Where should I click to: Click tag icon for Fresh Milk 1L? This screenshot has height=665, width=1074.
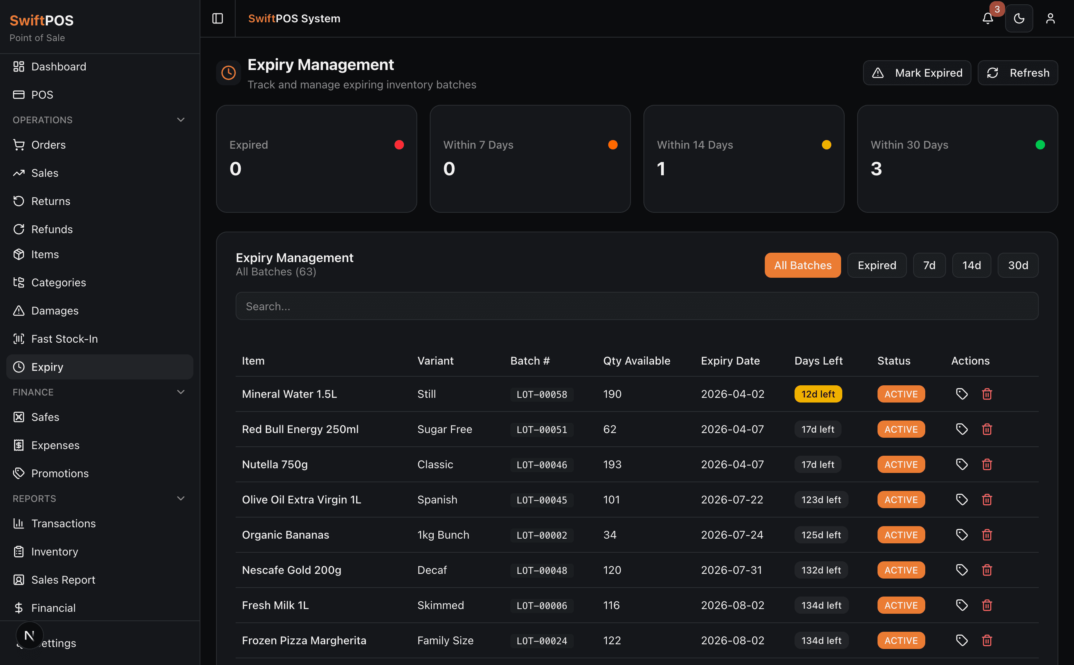tap(961, 605)
